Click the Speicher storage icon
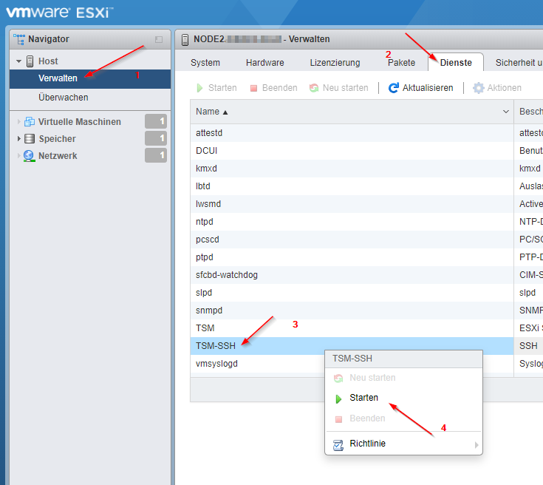 click(x=30, y=139)
